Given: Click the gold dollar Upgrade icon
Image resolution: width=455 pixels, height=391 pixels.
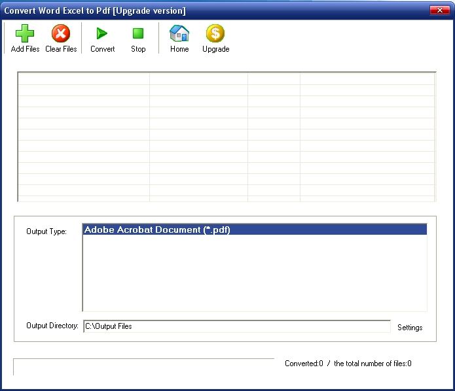Looking at the screenshot, I should pyautogui.click(x=215, y=33).
